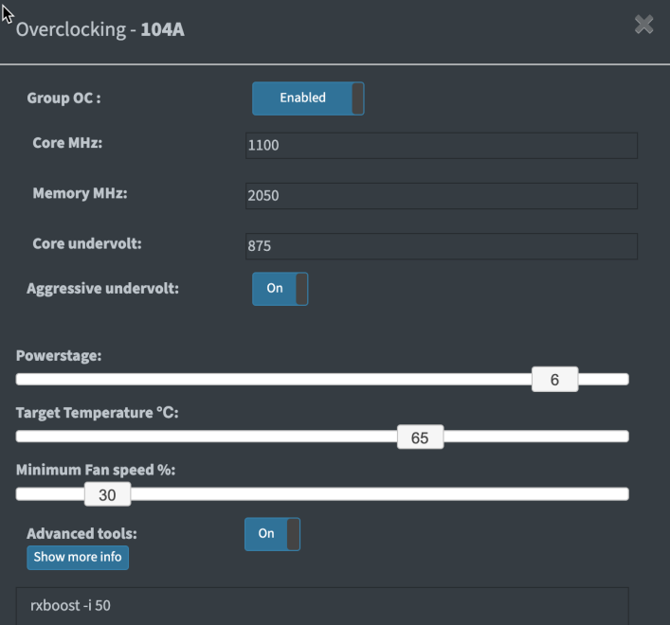Toggle the Group OC Enabled switch

click(307, 98)
